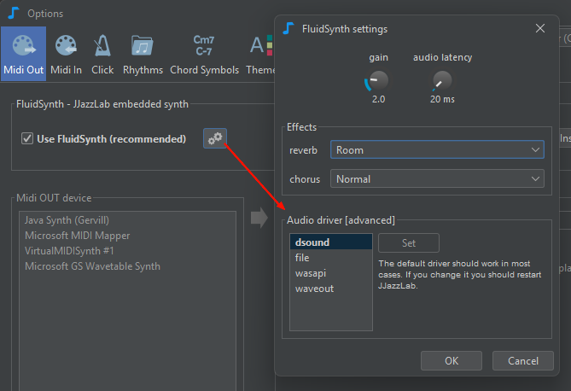Open the Midi In options tab
This screenshot has width=571, height=391.
tap(65, 53)
